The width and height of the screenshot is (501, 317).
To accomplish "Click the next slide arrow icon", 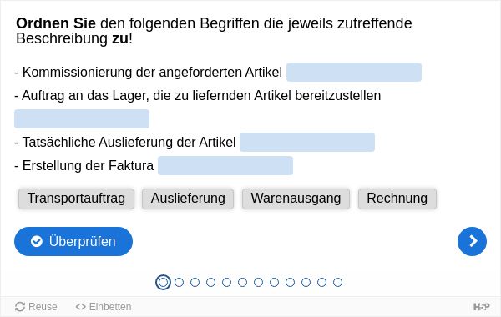I will click(x=472, y=241).
